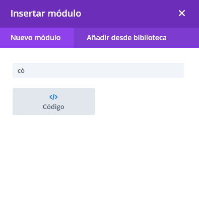This screenshot has height=199, width=199.
Task: Choose the blue </> module icon
Action: point(53,97)
